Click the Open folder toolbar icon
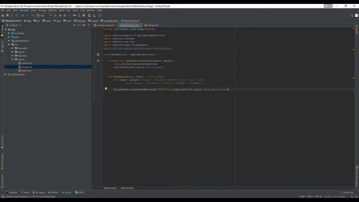The width and height of the screenshot is (359, 202). click(3, 15)
